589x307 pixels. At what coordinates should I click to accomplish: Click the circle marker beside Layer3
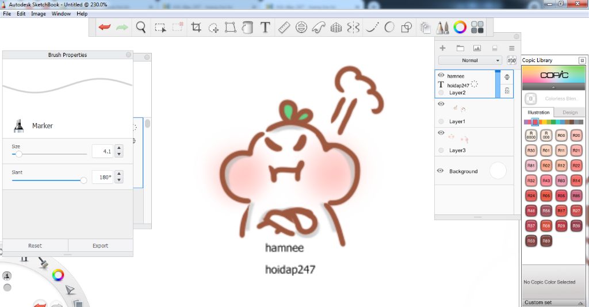441,150
